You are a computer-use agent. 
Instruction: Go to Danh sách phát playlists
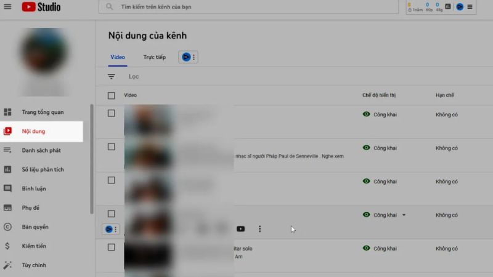41,150
